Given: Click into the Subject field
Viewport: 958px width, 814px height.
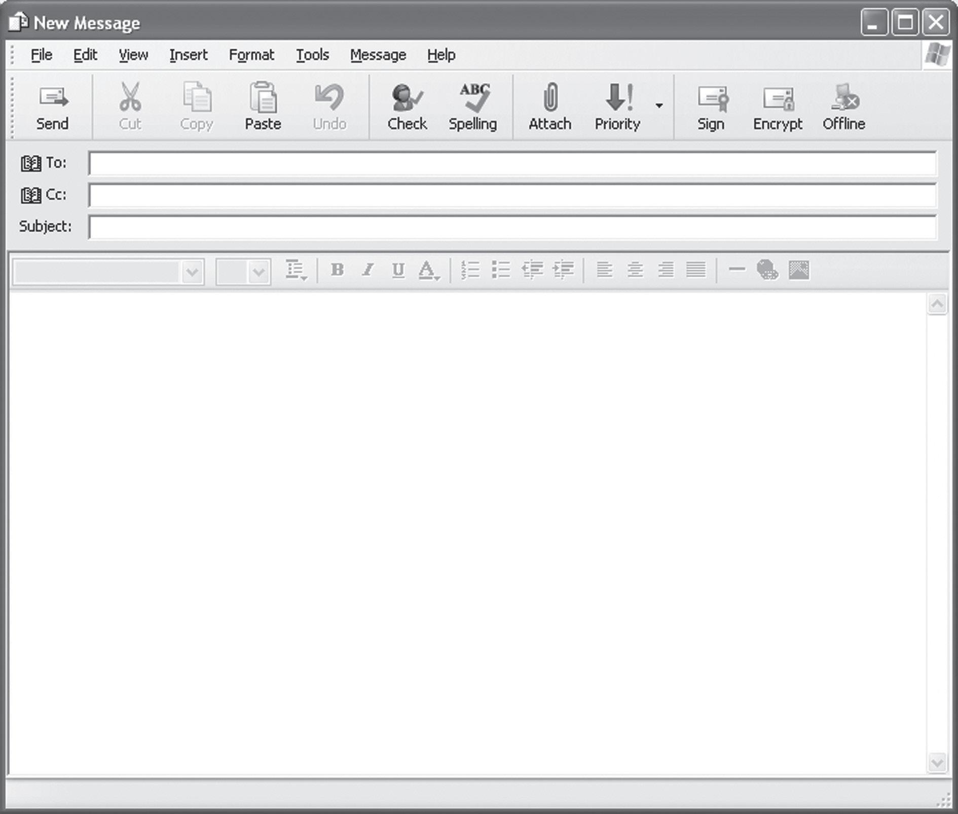Looking at the screenshot, I should [512, 227].
